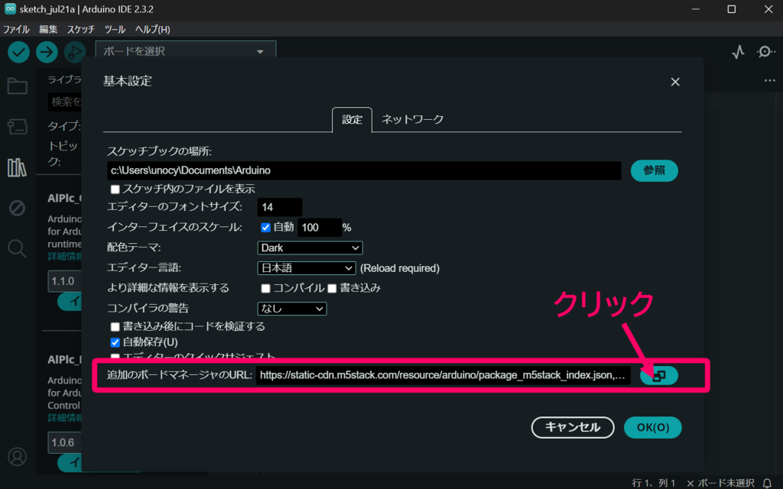Click the notification bell in status bar
783x489 pixels.
(767, 483)
